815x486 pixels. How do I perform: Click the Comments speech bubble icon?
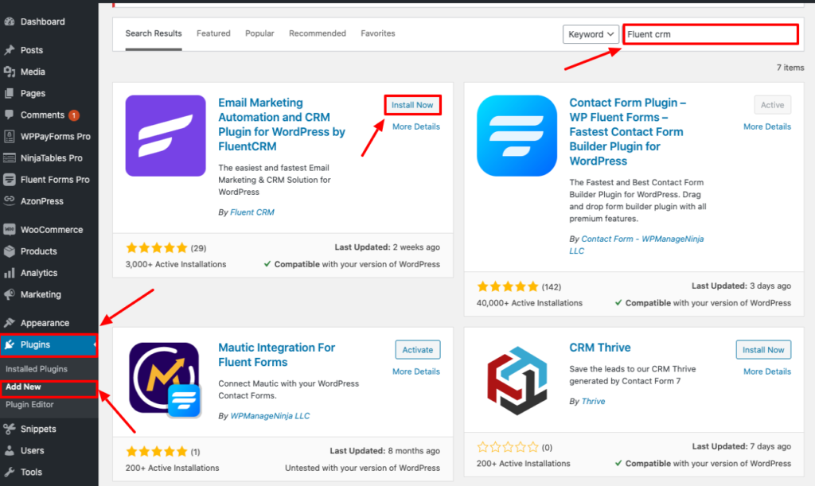pyautogui.click(x=10, y=115)
